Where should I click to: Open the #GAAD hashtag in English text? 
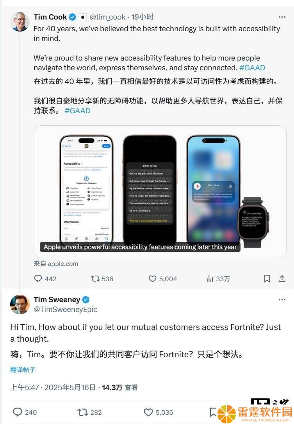252,68
